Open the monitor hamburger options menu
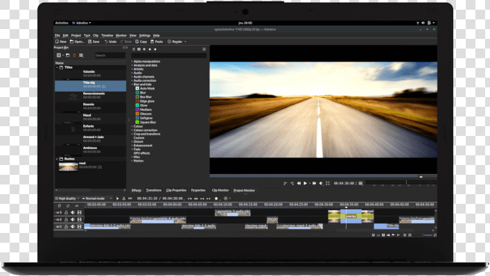Image resolution: width=490 pixels, height=276 pixels. point(360,183)
